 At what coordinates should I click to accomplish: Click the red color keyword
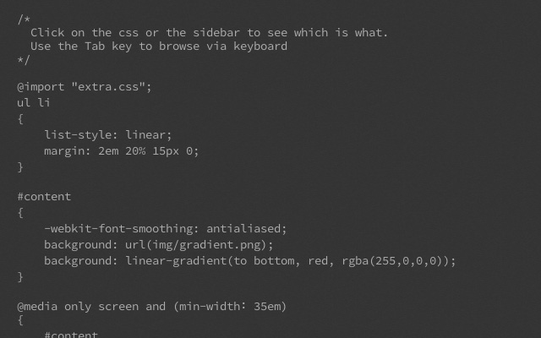[x=318, y=261]
